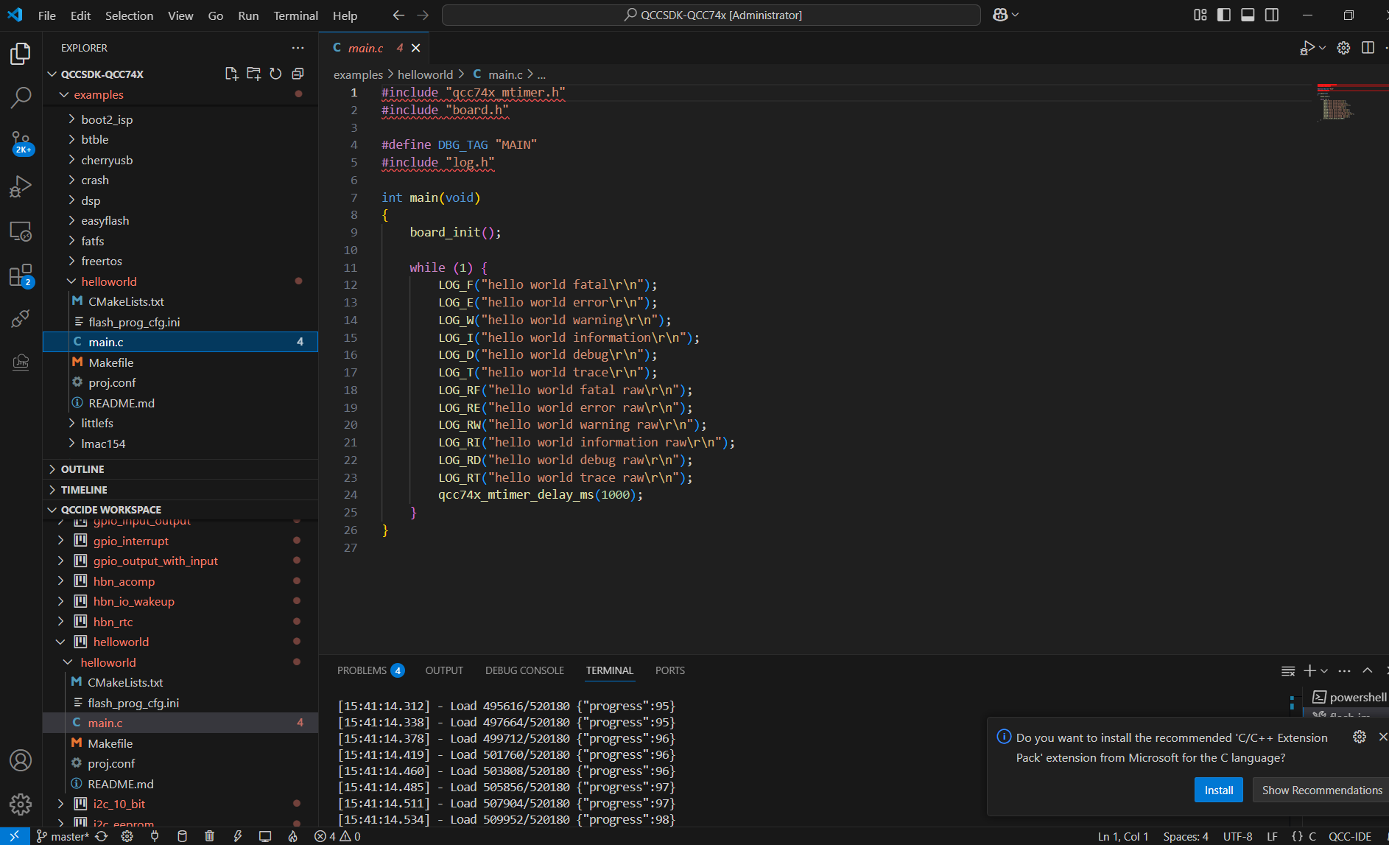Click the editor settings gear icon

1343,48
